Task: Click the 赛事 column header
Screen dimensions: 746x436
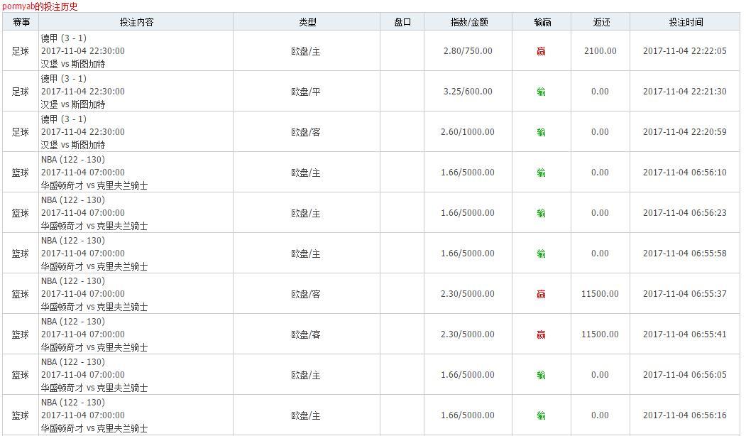Action: 21,22
